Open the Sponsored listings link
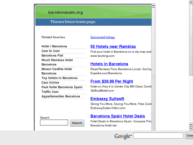 (x=103, y=37)
